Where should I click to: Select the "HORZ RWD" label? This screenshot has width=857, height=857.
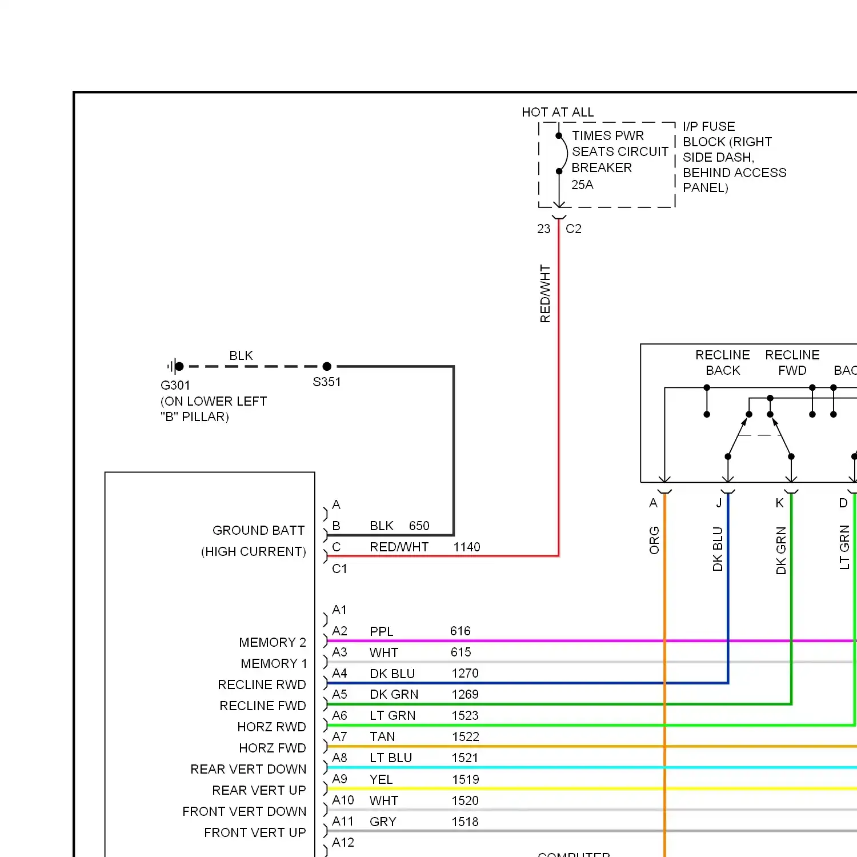point(272,727)
